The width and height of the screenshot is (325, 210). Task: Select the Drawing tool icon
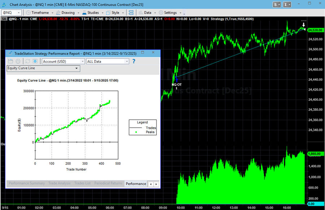[x=58, y=12]
